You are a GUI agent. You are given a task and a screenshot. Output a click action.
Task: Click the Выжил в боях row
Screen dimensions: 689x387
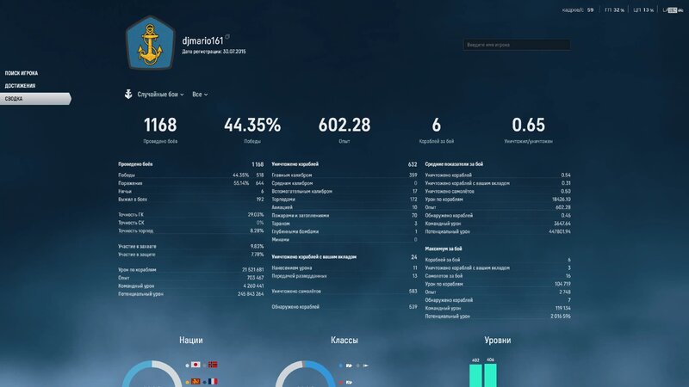point(190,200)
